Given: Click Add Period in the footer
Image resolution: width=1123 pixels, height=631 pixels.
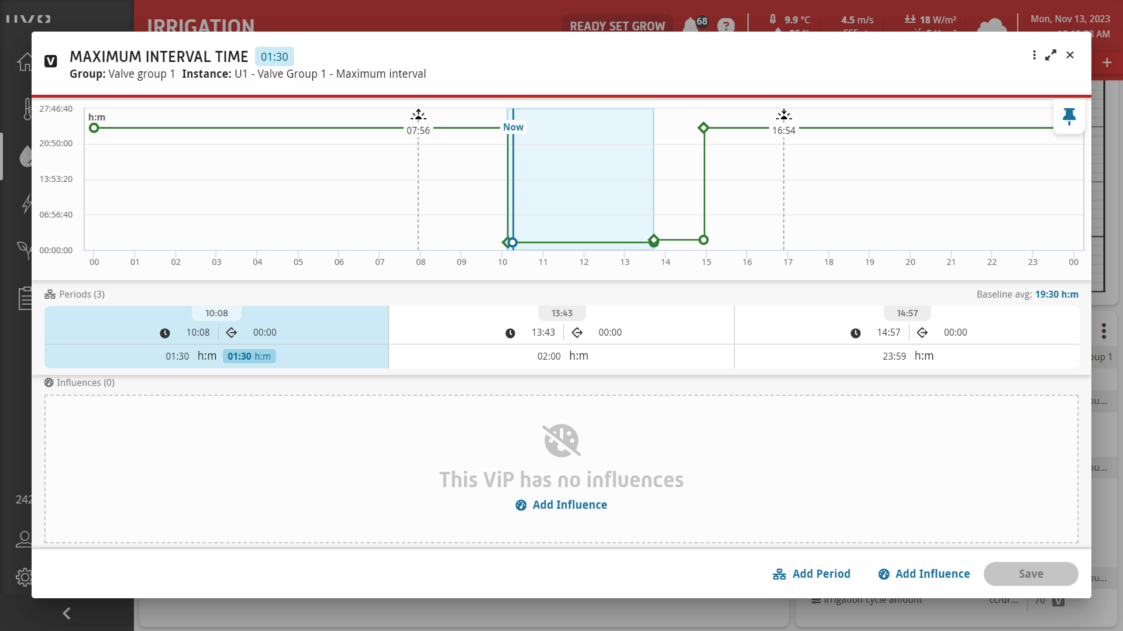Looking at the screenshot, I should coord(812,574).
